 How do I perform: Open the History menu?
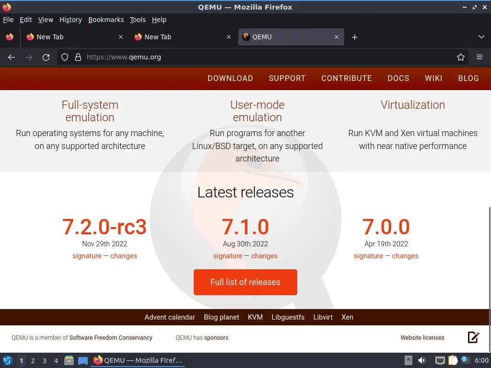[71, 20]
